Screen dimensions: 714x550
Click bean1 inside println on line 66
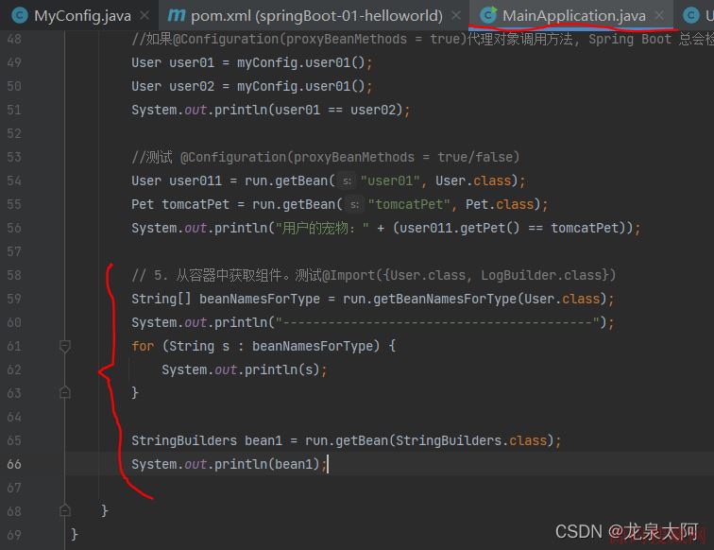click(x=293, y=464)
